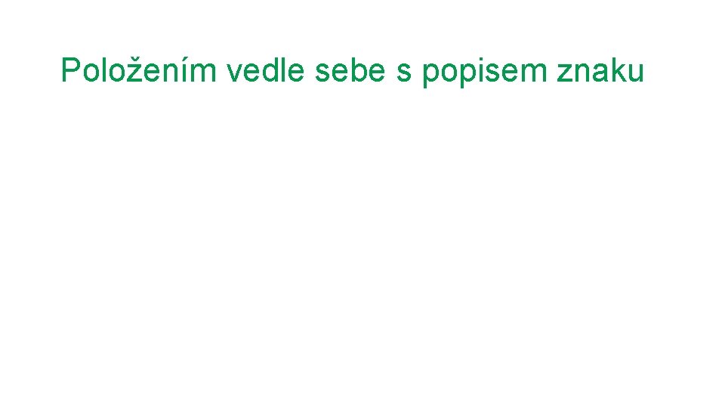Select the green slide title text

click(x=353, y=71)
